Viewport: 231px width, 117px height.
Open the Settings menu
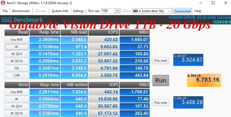78,11
